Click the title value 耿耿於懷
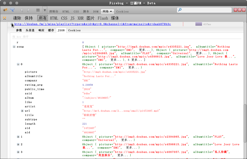247x159 pixels. (x=89, y=115)
